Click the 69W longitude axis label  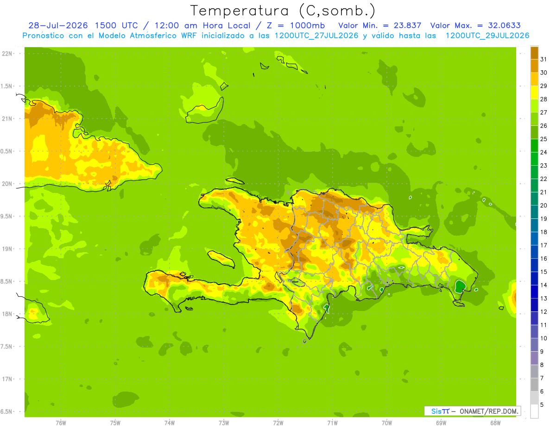[441, 423]
